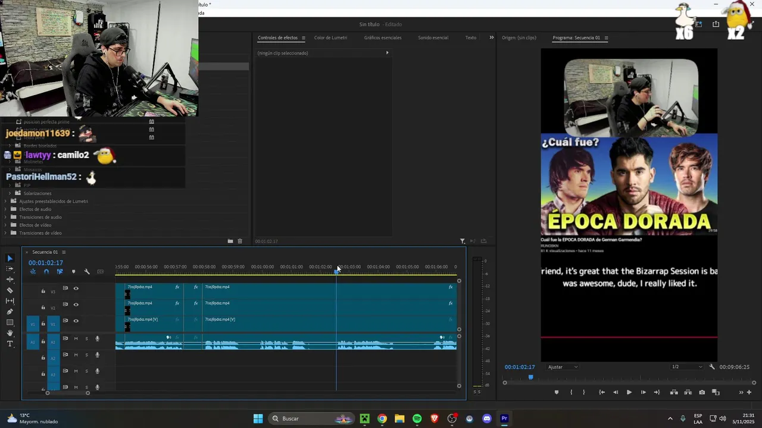Toggle lock on track V3
Viewport: 762px width, 428px height.
click(x=43, y=291)
